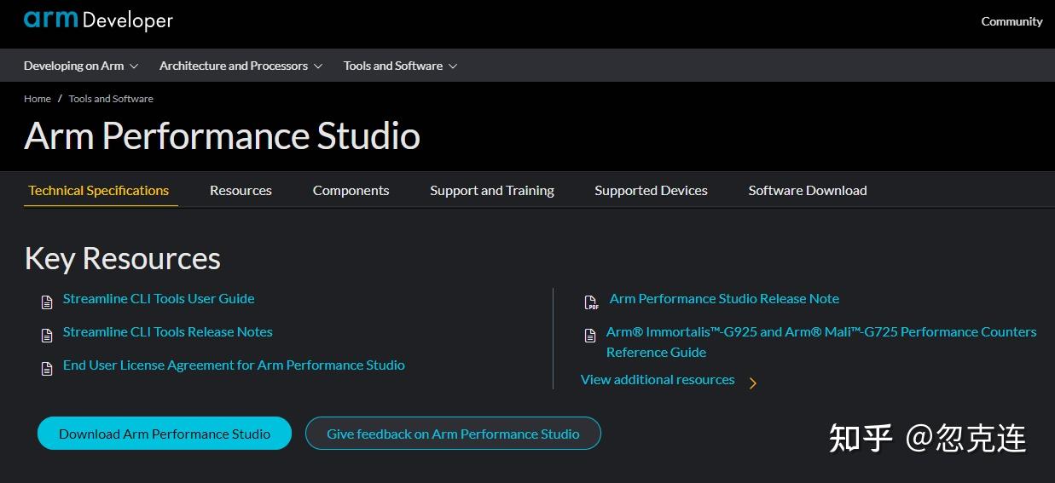This screenshot has height=483, width=1055.
Task: Open the Tools and Software dropdown
Action: click(x=400, y=66)
